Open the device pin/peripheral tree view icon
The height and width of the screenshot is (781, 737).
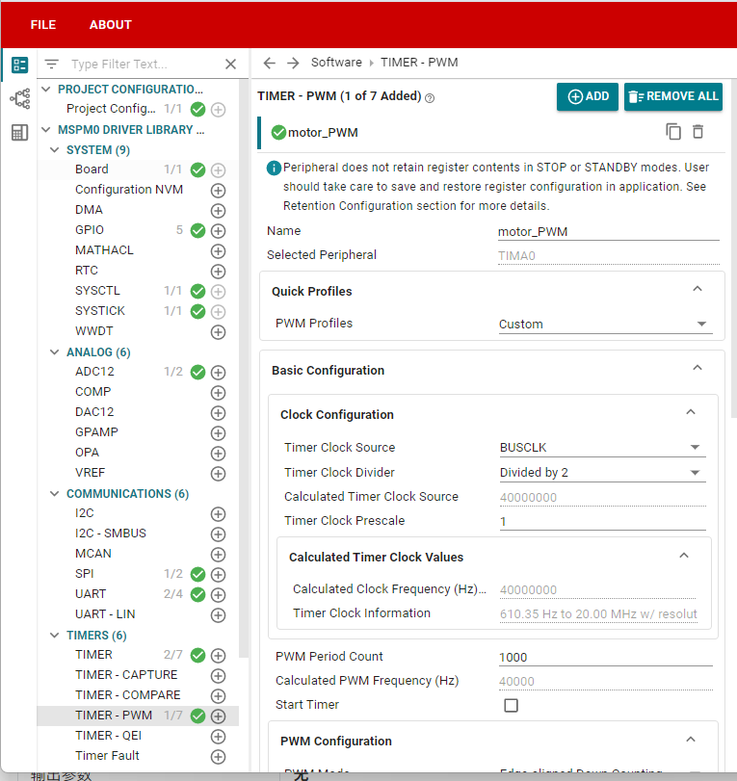(x=20, y=98)
